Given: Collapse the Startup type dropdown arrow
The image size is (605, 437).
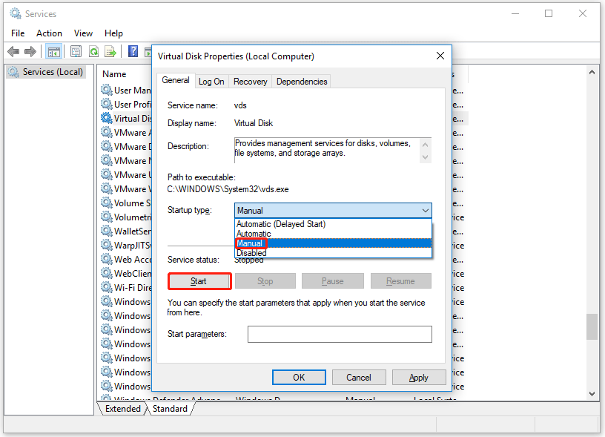Looking at the screenshot, I should [x=425, y=211].
